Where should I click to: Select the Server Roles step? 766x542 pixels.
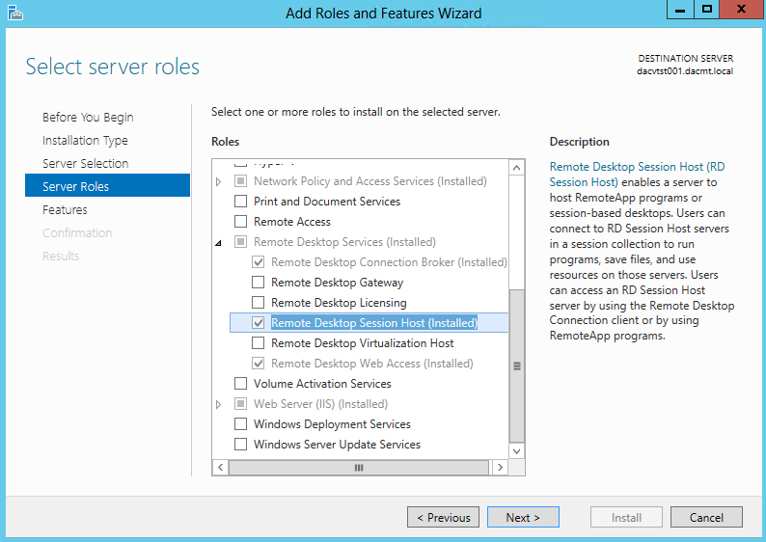[107, 185]
